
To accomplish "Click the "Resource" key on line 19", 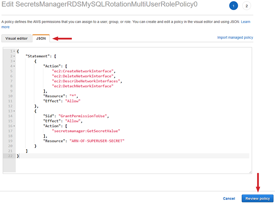I will pyautogui.click(x=54, y=141).
